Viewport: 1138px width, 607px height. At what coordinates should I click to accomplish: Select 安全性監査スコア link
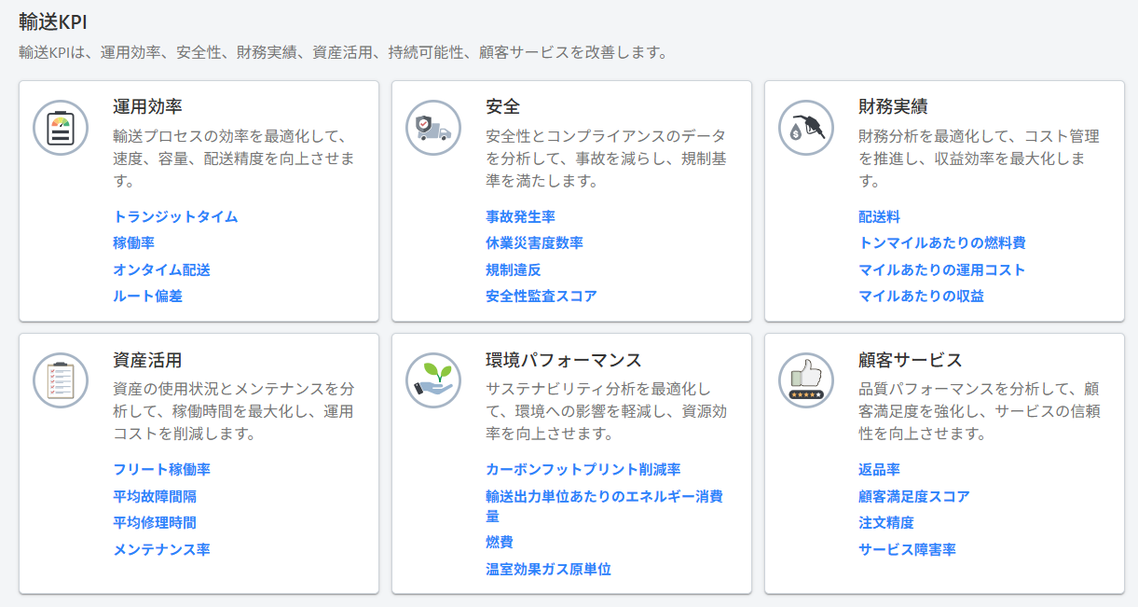tap(541, 297)
